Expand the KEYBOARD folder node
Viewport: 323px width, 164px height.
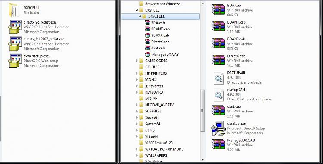click(x=137, y=92)
